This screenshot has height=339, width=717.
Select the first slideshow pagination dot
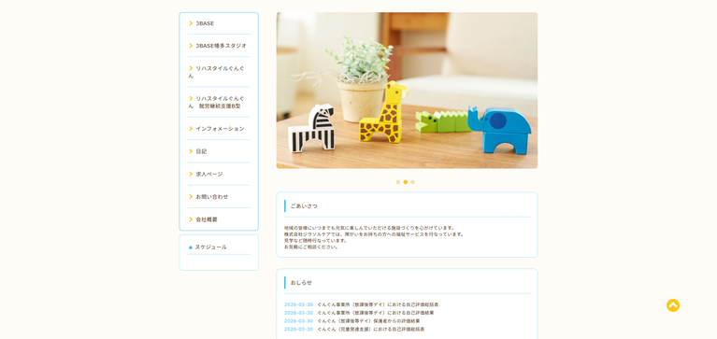(398, 182)
